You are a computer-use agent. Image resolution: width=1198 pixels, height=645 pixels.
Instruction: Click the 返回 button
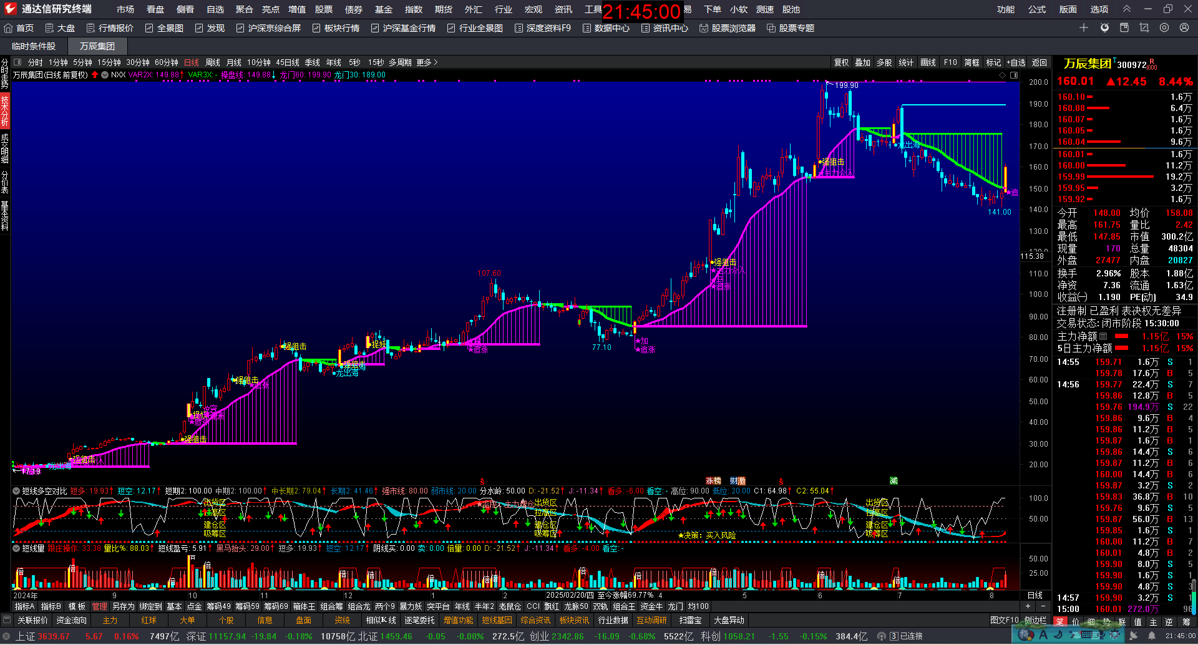[1039, 62]
